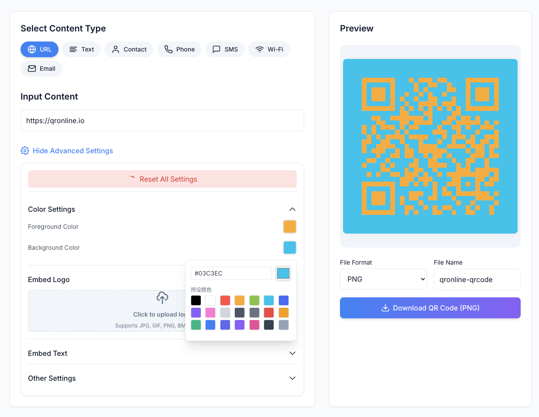Select the Text content type
Viewport: 539px width, 417px height.
pyautogui.click(x=82, y=49)
